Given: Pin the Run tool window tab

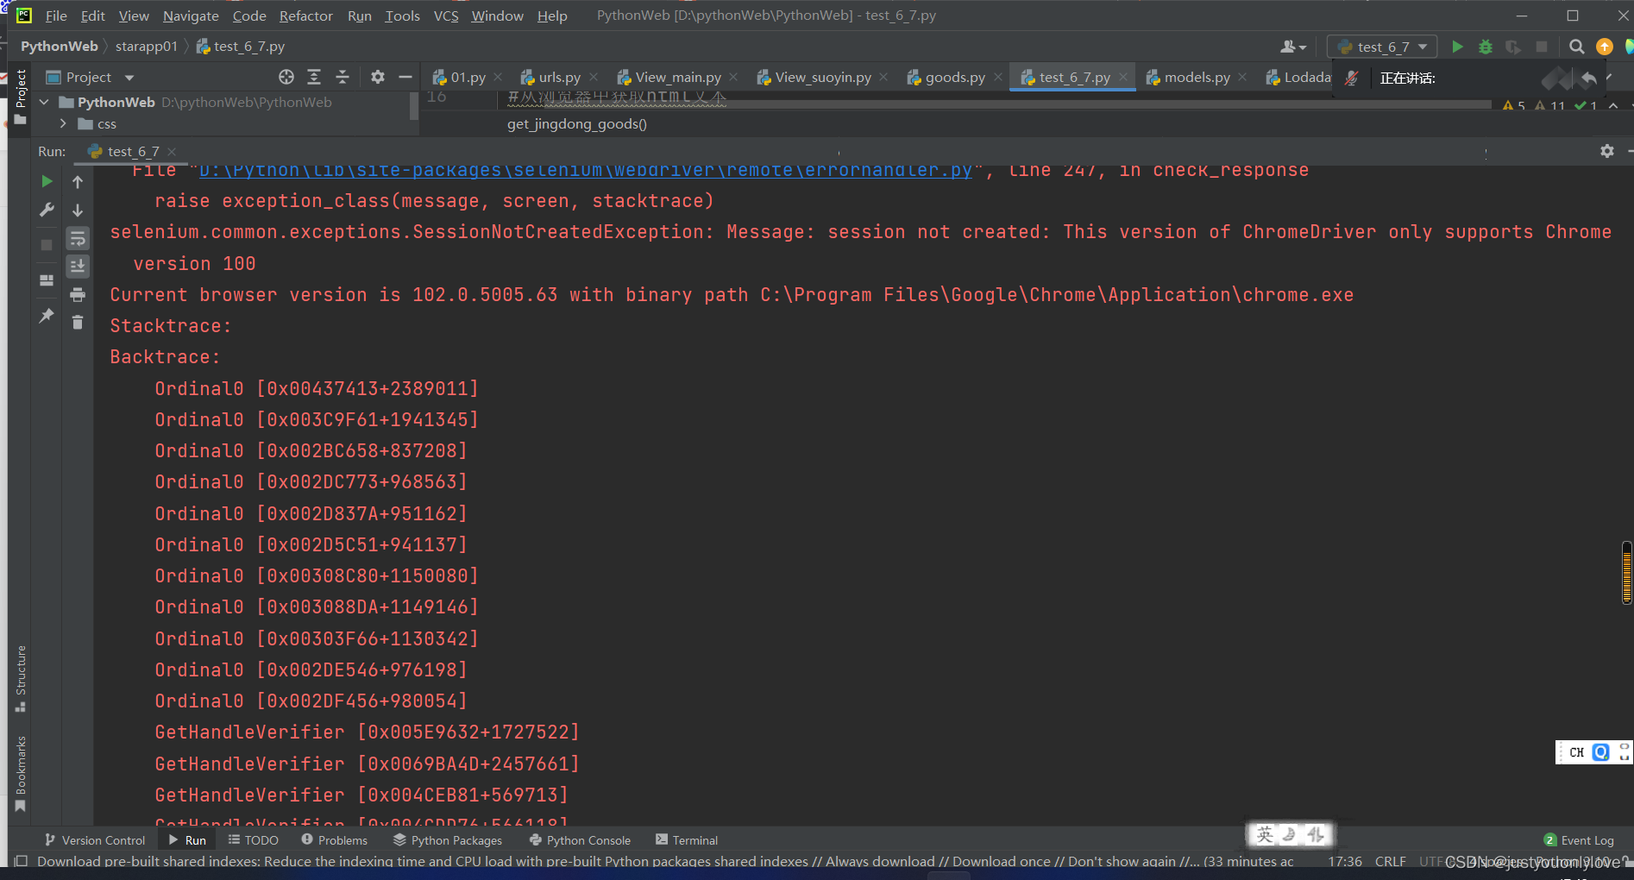Looking at the screenshot, I should [46, 316].
